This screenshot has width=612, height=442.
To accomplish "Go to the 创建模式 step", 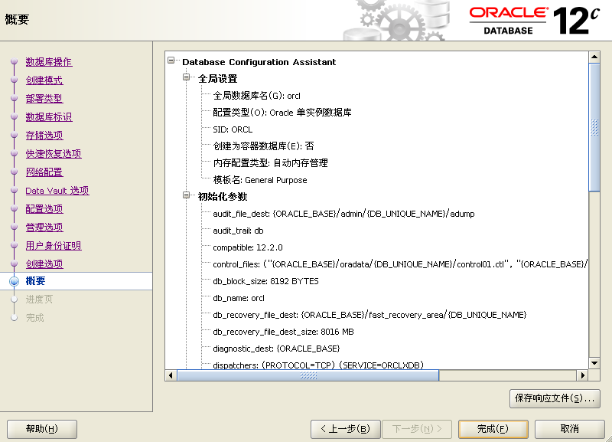I will [x=44, y=80].
